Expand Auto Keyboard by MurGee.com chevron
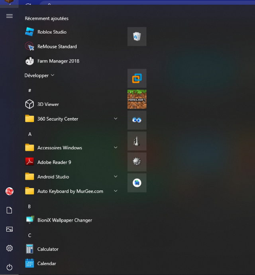255x275 pixels. [116, 191]
